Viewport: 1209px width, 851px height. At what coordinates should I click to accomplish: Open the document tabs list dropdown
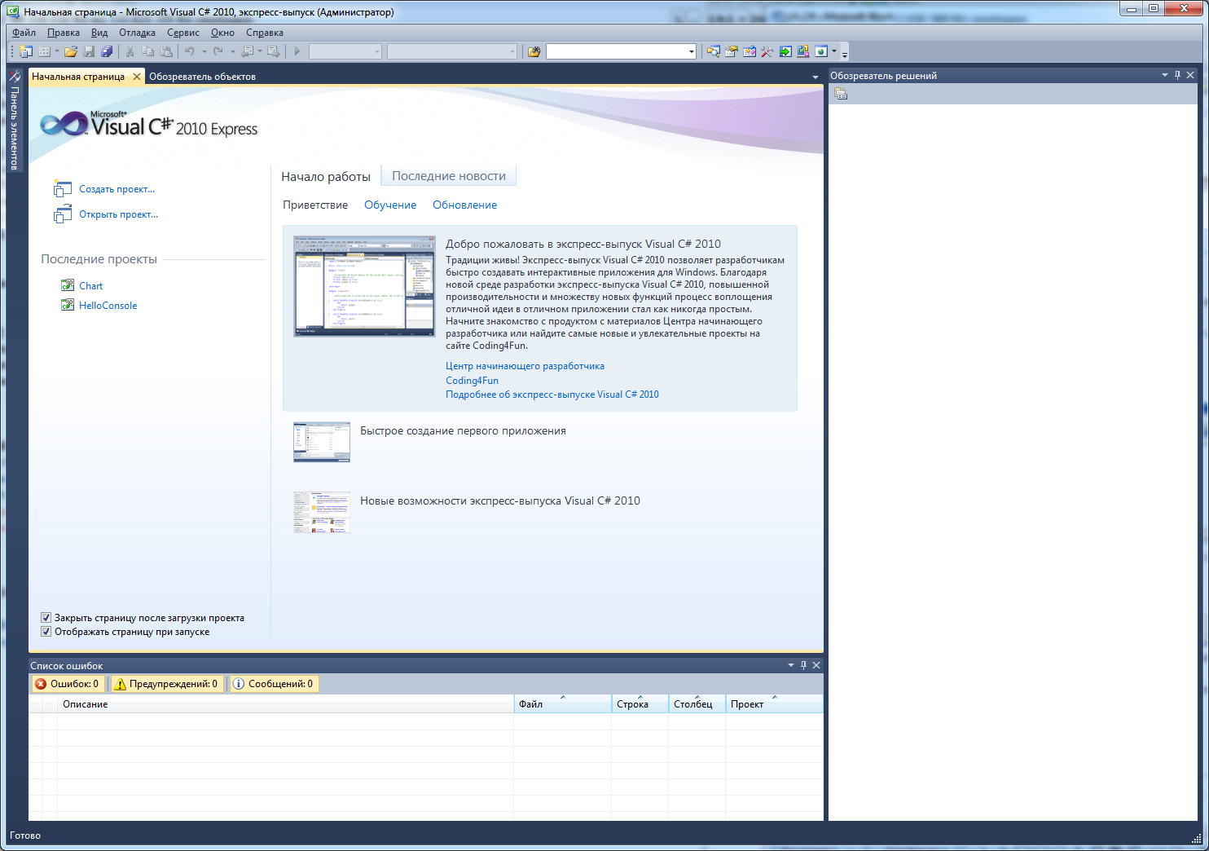[x=816, y=77]
